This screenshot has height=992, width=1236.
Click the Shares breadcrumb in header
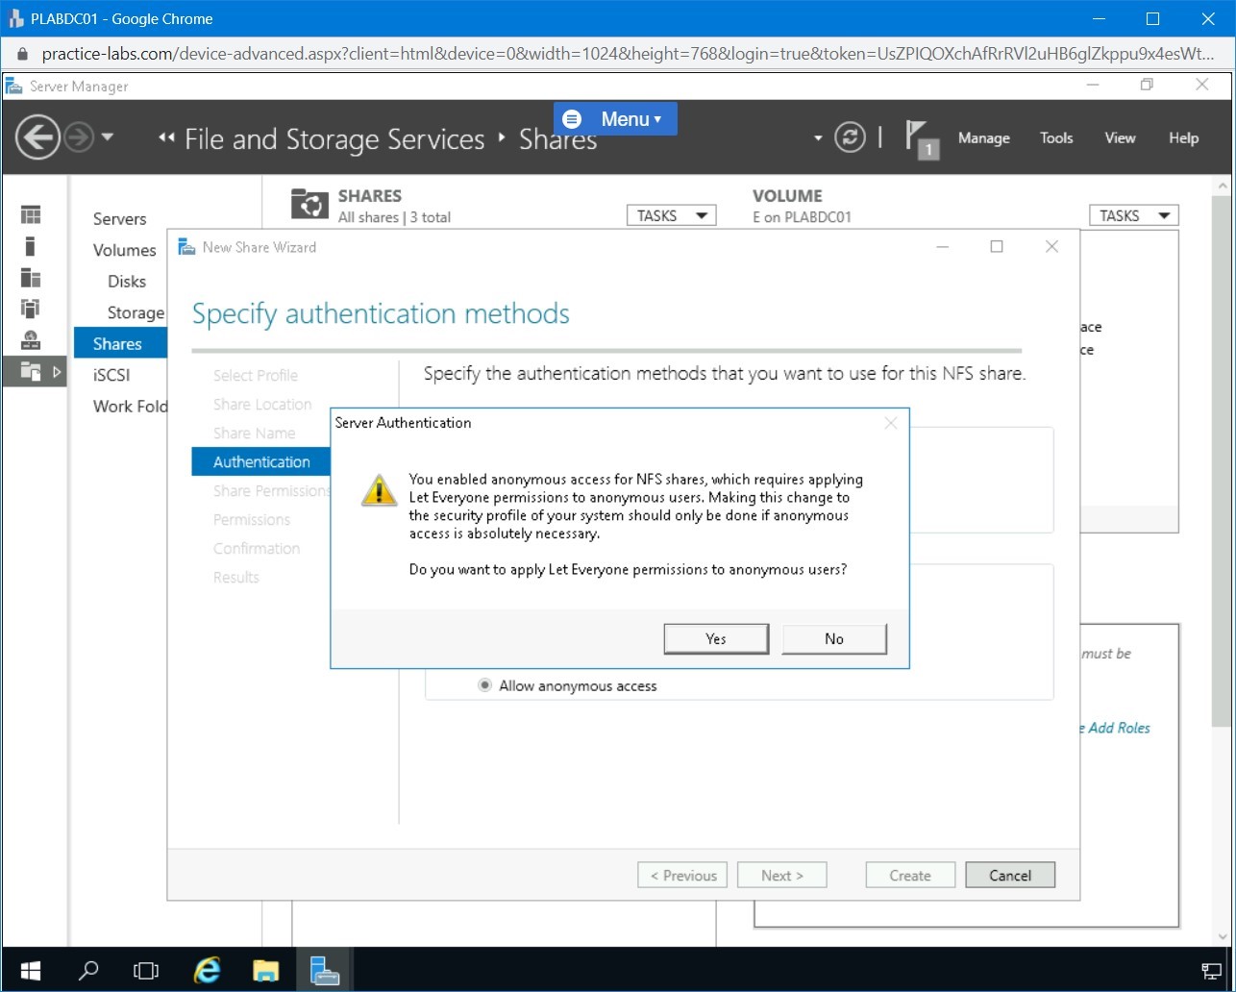[557, 139]
